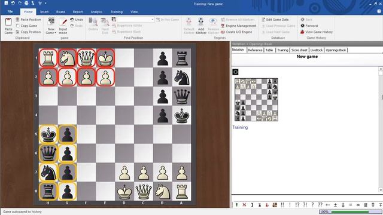Click 'Game autosaved to history' status text
The height and width of the screenshot is (215, 383).
tap(22, 211)
